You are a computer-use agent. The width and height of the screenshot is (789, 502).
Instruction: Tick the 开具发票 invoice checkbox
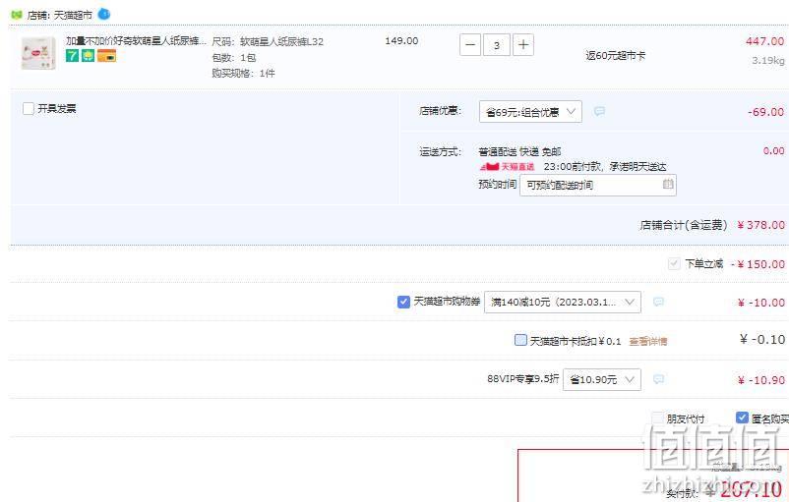pyautogui.click(x=29, y=108)
